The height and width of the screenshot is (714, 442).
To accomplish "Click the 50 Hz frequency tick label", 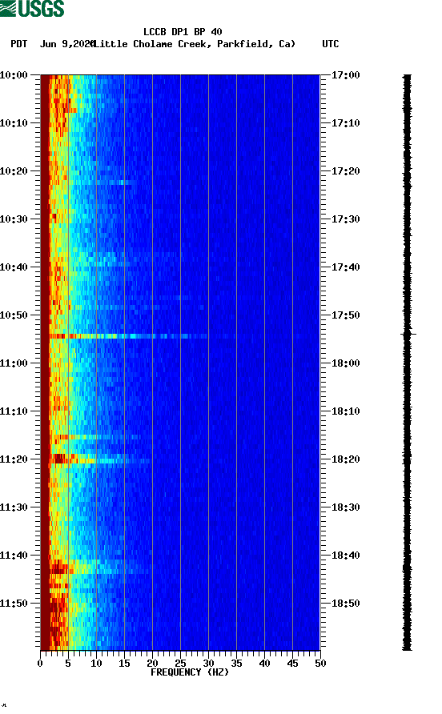I will click(320, 664).
